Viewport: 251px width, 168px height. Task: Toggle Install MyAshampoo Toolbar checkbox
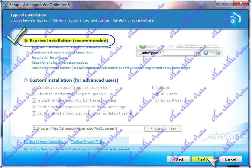point(34,100)
